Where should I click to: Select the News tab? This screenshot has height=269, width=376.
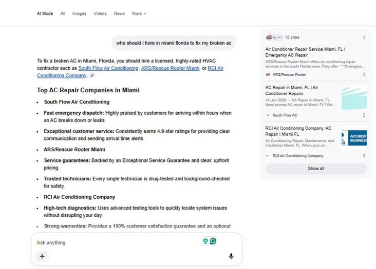coord(119,14)
